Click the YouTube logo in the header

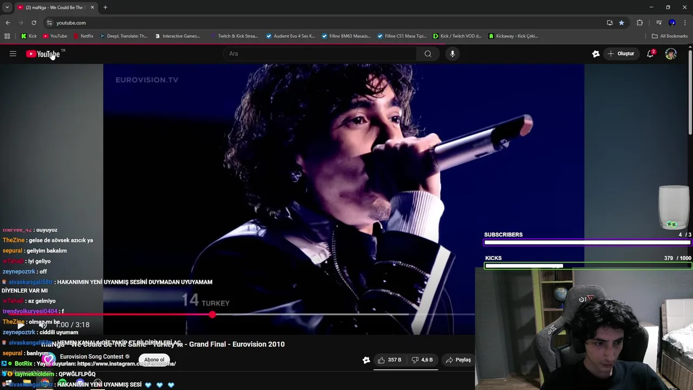point(43,54)
